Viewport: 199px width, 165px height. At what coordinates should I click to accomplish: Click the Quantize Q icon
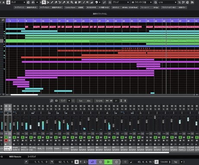[x=155, y=2]
